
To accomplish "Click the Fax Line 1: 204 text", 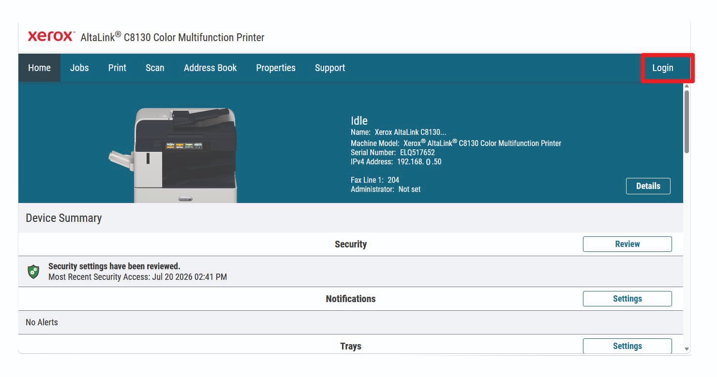I will pyautogui.click(x=375, y=180).
